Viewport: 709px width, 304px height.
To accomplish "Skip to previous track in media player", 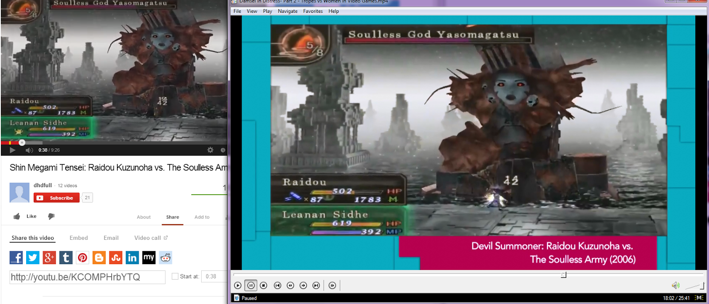I will pyautogui.click(x=277, y=285).
